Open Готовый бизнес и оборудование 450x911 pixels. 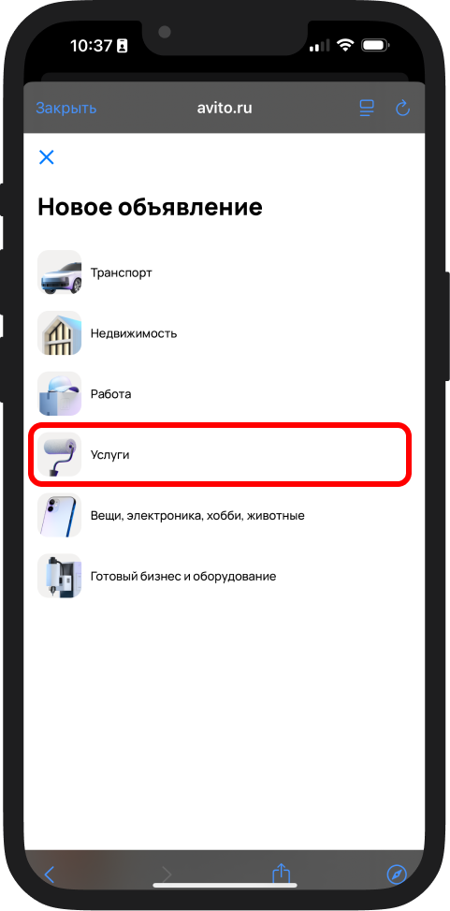225,577
